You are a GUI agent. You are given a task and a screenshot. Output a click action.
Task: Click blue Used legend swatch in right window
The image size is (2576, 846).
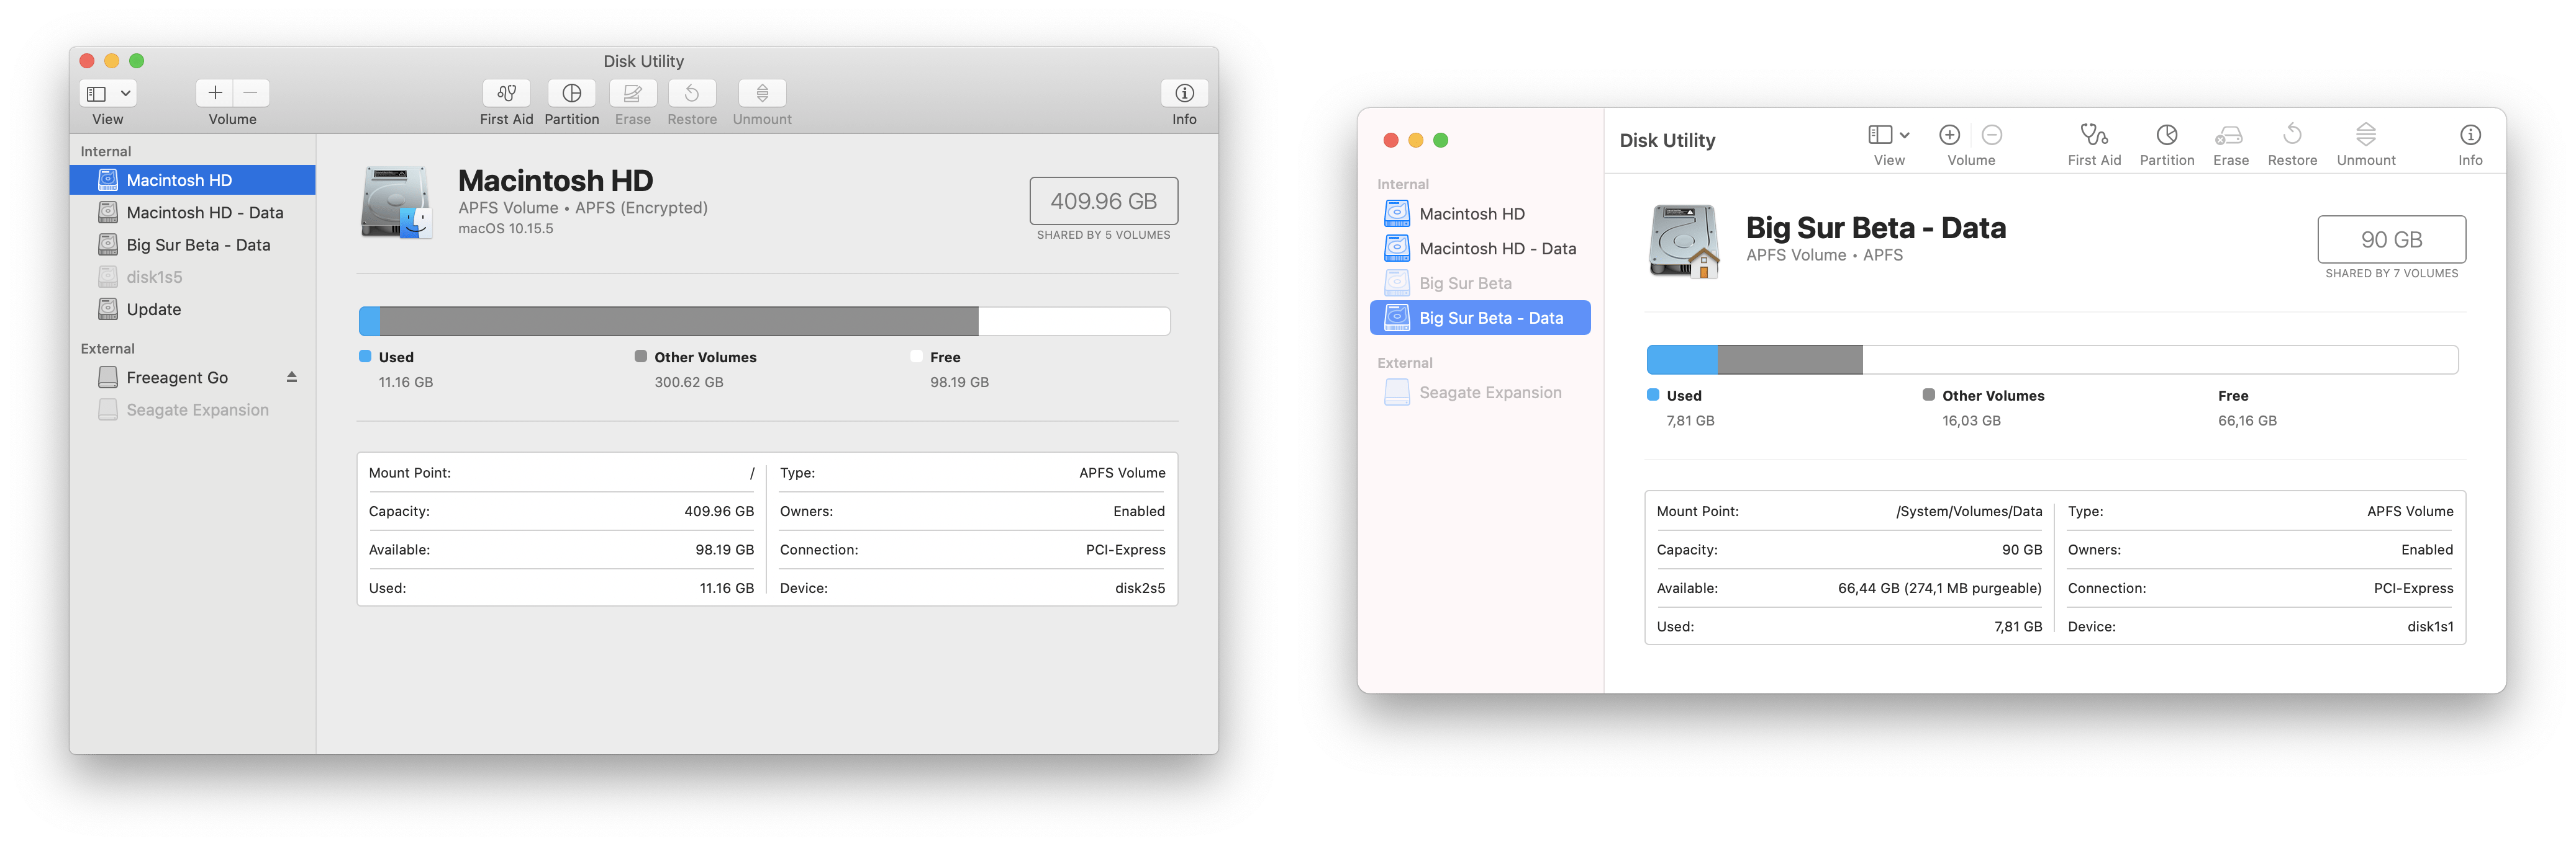(1653, 394)
